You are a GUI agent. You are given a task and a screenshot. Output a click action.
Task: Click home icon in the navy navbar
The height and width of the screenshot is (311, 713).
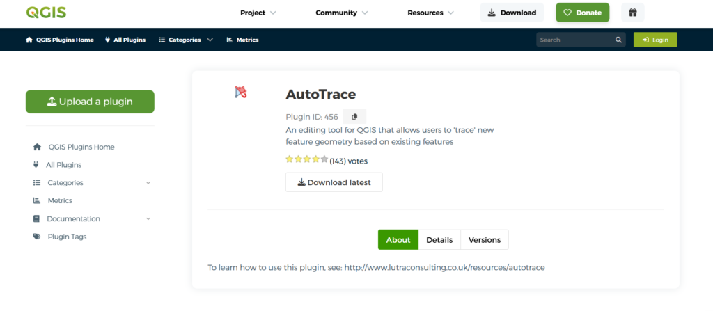point(29,40)
